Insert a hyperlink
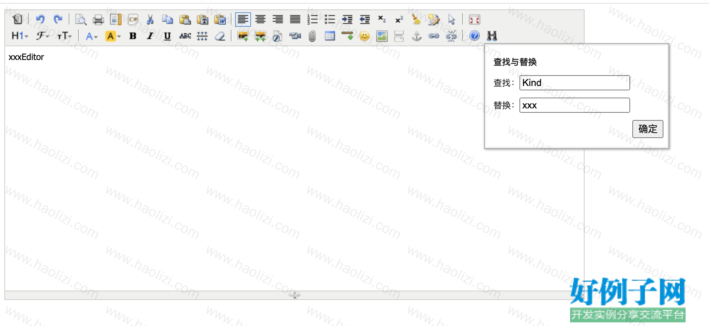 coord(434,36)
